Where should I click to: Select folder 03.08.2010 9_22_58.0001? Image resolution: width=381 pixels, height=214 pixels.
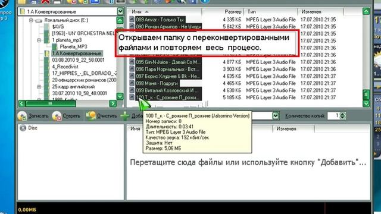pos(78,60)
